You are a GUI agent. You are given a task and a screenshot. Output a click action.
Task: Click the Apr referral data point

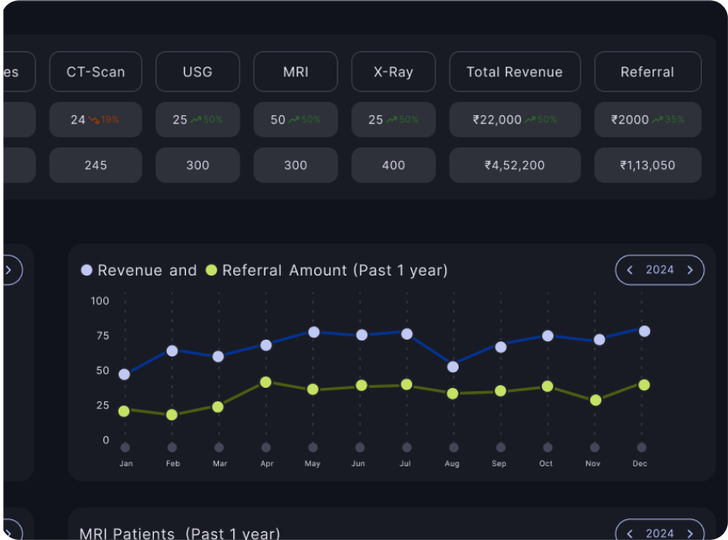(265, 382)
